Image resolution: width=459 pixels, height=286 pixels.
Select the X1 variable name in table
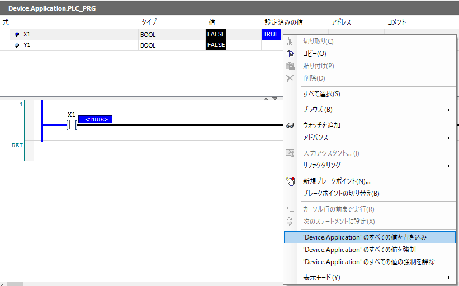coord(27,34)
